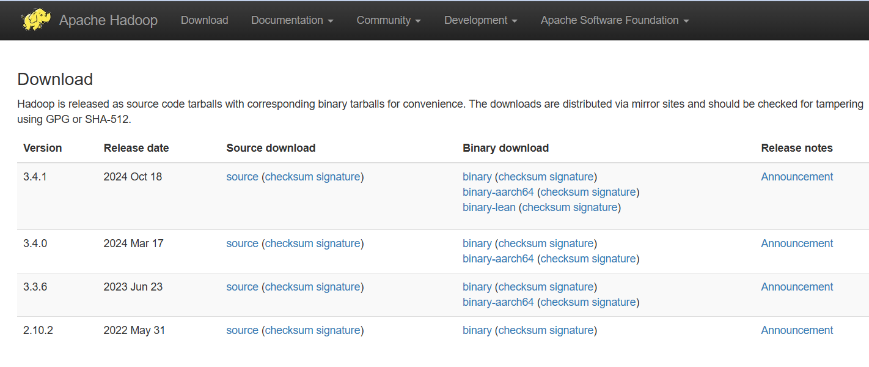Viewport: 869px width, 367px height.
Task: Click the Download page heading
Action: [x=55, y=80]
